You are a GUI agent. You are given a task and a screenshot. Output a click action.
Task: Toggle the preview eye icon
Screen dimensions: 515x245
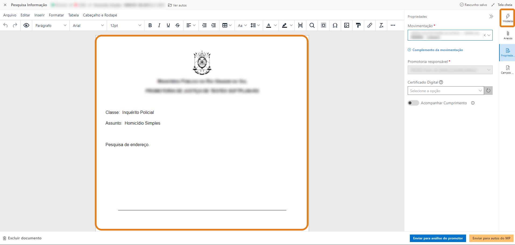26,25
